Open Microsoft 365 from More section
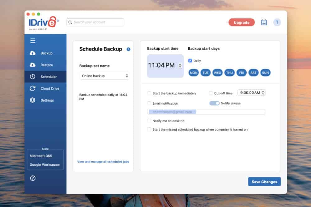 pos(41,156)
